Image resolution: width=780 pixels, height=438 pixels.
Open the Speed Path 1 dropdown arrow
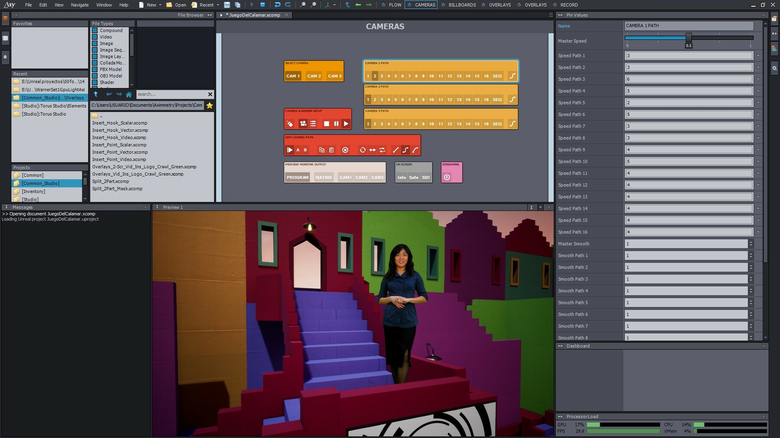[x=758, y=56]
